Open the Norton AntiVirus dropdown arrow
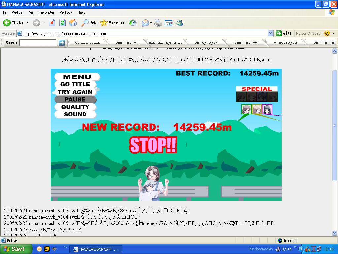 (333, 33)
